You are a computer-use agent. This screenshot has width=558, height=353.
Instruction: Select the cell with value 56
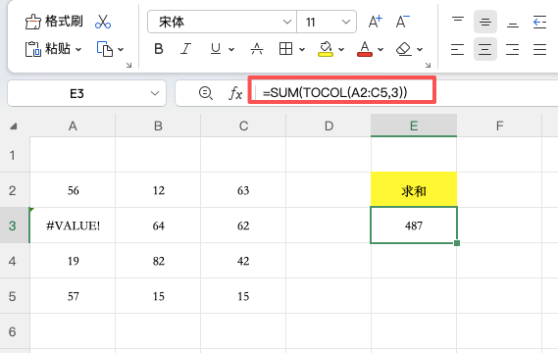coord(73,190)
